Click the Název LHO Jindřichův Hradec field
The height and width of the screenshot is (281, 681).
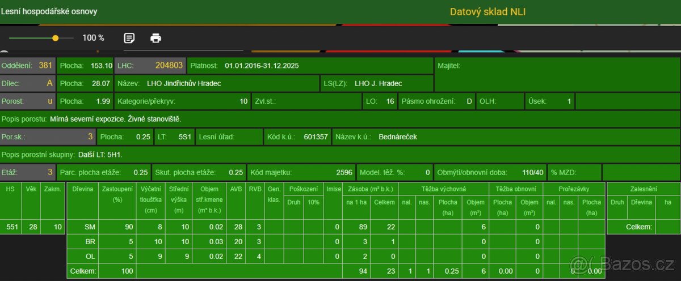tap(217, 83)
